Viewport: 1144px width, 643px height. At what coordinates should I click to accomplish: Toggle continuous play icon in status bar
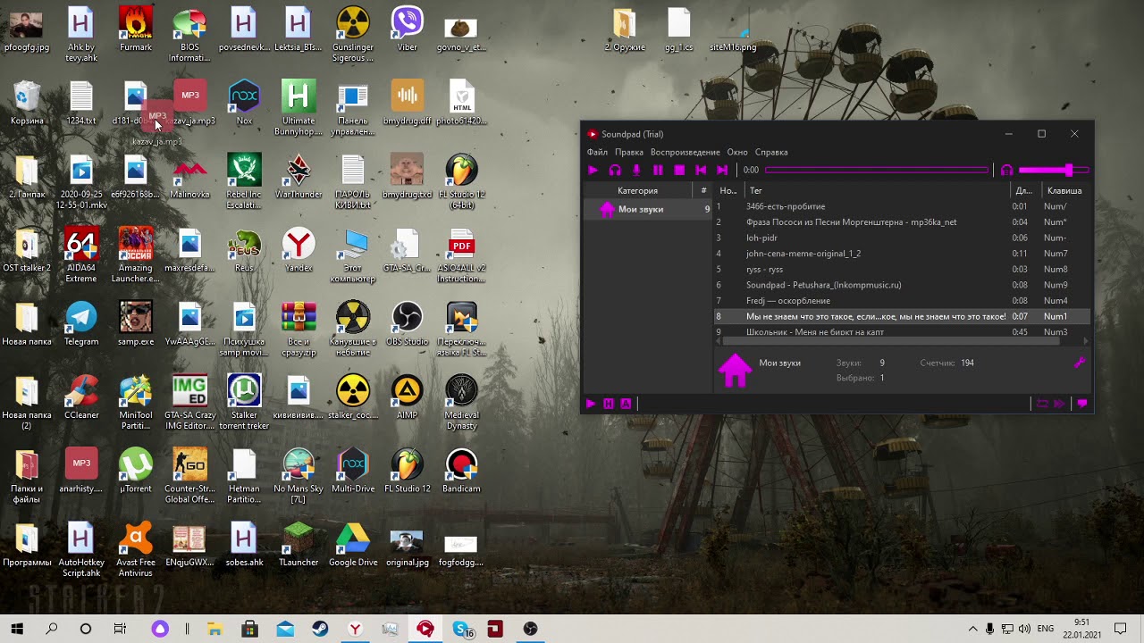click(1061, 404)
